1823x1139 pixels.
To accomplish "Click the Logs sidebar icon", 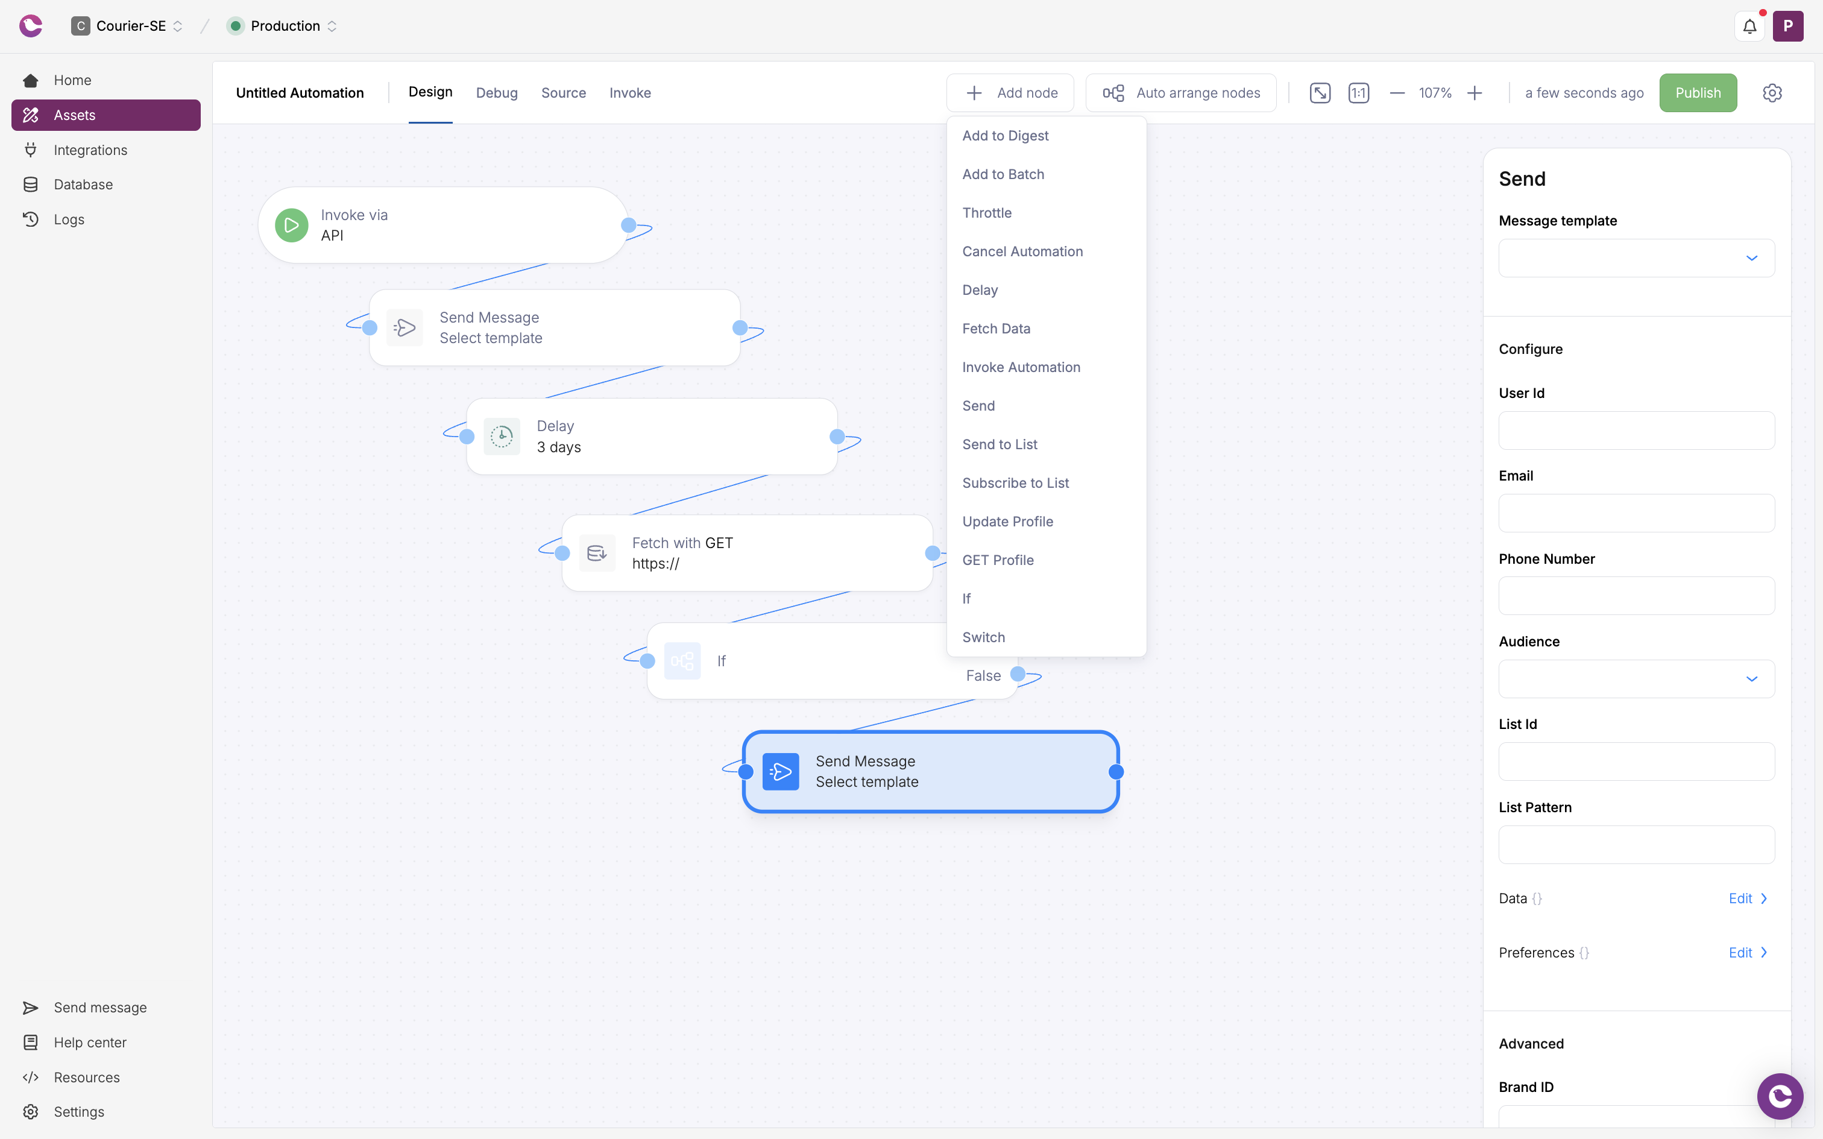I will pyautogui.click(x=30, y=219).
